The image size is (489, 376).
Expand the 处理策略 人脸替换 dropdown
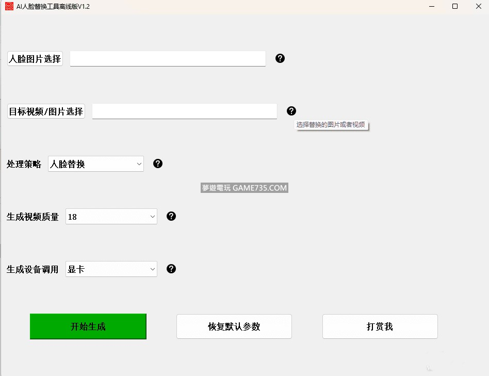pos(96,164)
